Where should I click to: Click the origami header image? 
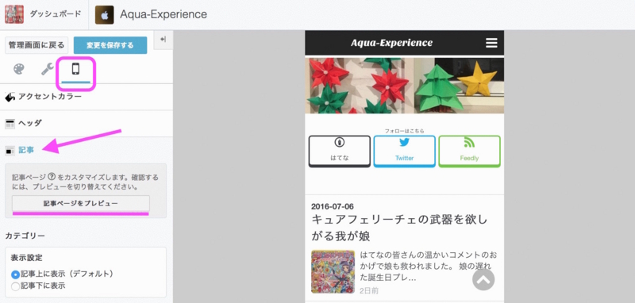click(404, 86)
